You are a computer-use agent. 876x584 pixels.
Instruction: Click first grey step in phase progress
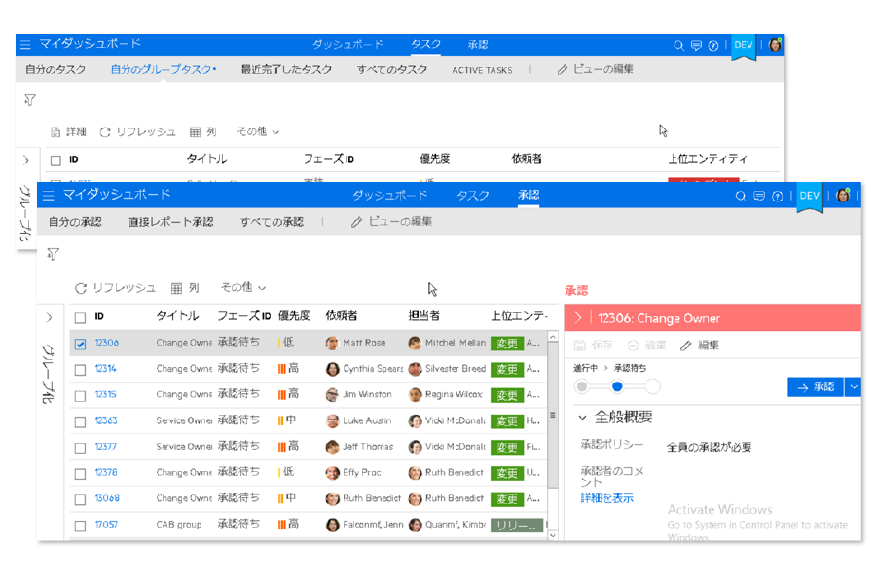pos(582,386)
